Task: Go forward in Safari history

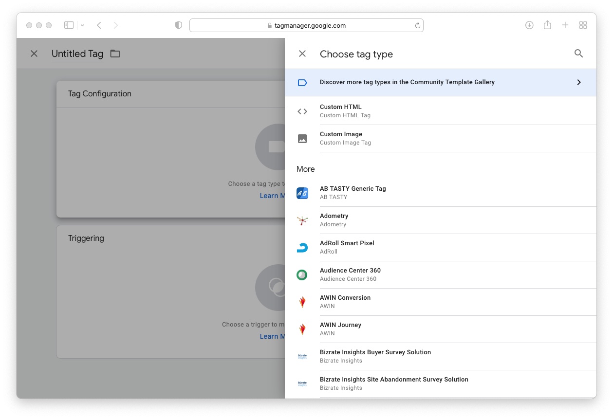Action: point(115,25)
